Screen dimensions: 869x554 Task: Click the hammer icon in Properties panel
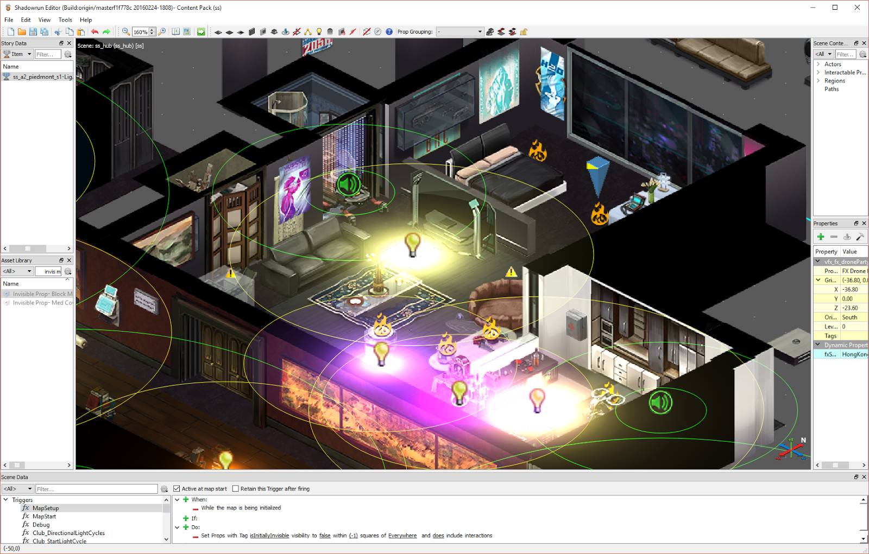pos(860,237)
